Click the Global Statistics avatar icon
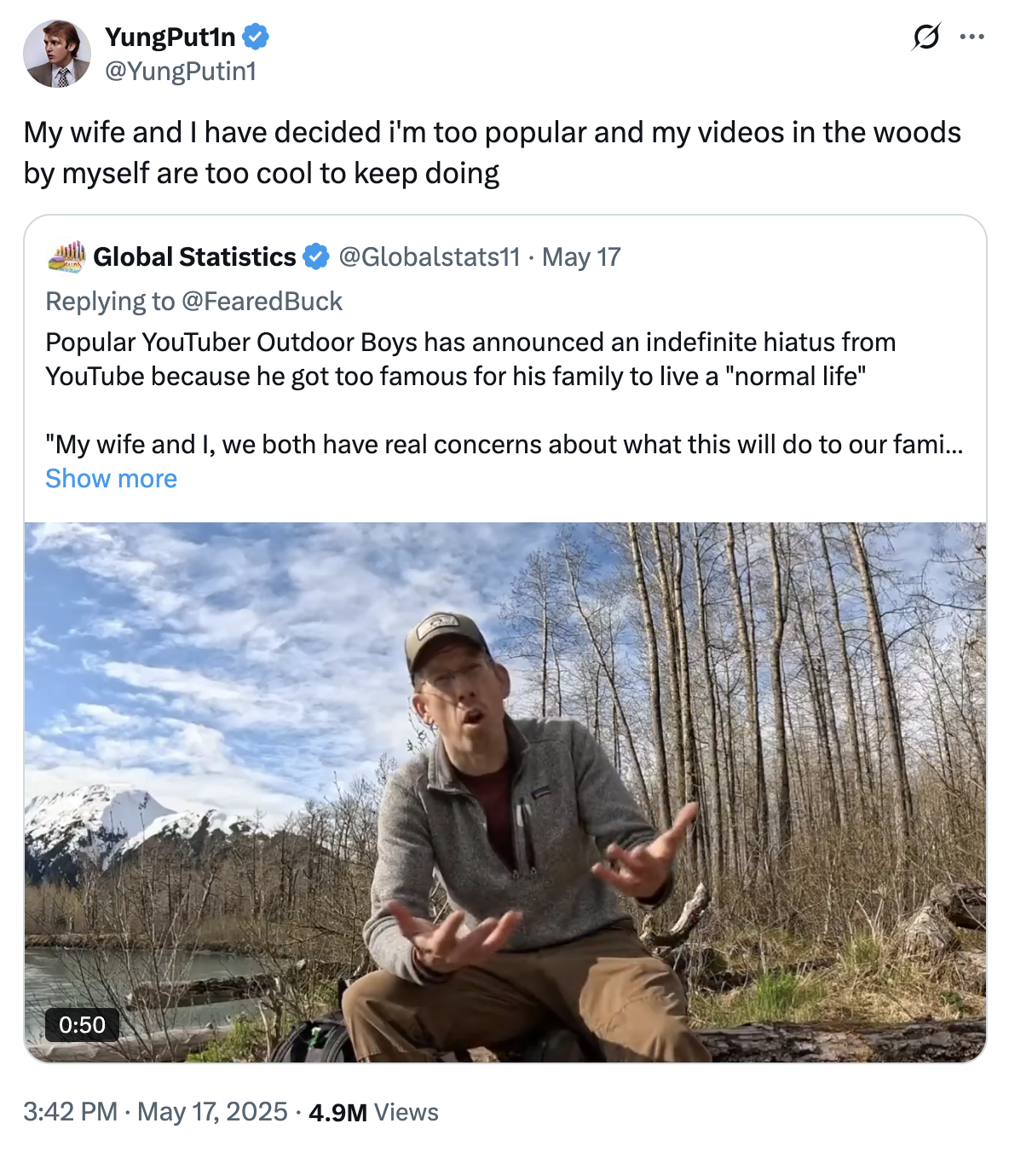This screenshot has width=1009, height=1152. pyautogui.click(x=66, y=256)
